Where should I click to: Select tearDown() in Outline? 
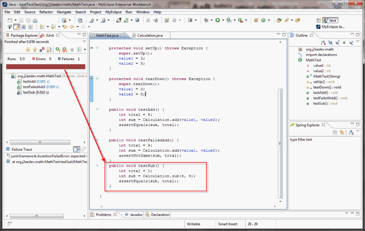[x=323, y=87]
